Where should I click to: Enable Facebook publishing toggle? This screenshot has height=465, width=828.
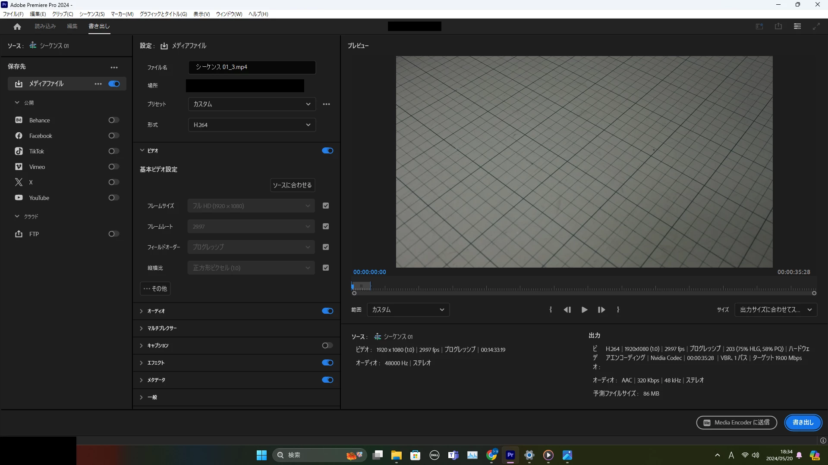click(114, 136)
